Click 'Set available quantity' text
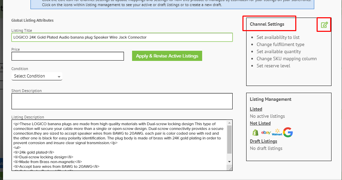This screenshot has width=342, height=180. click(279, 52)
